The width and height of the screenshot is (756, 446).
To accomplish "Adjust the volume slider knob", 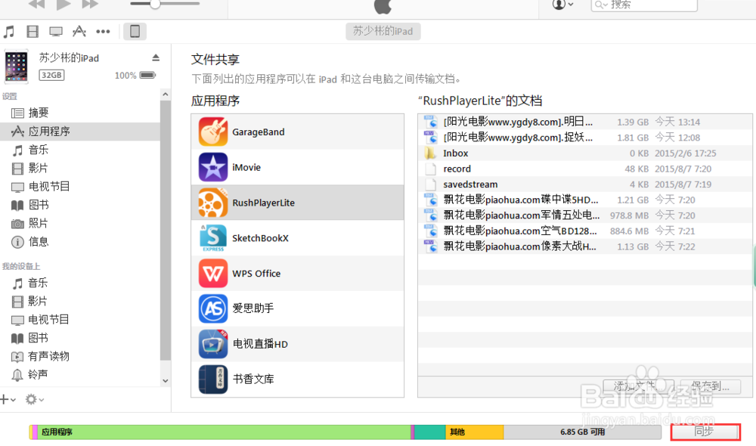I will [x=155, y=4].
